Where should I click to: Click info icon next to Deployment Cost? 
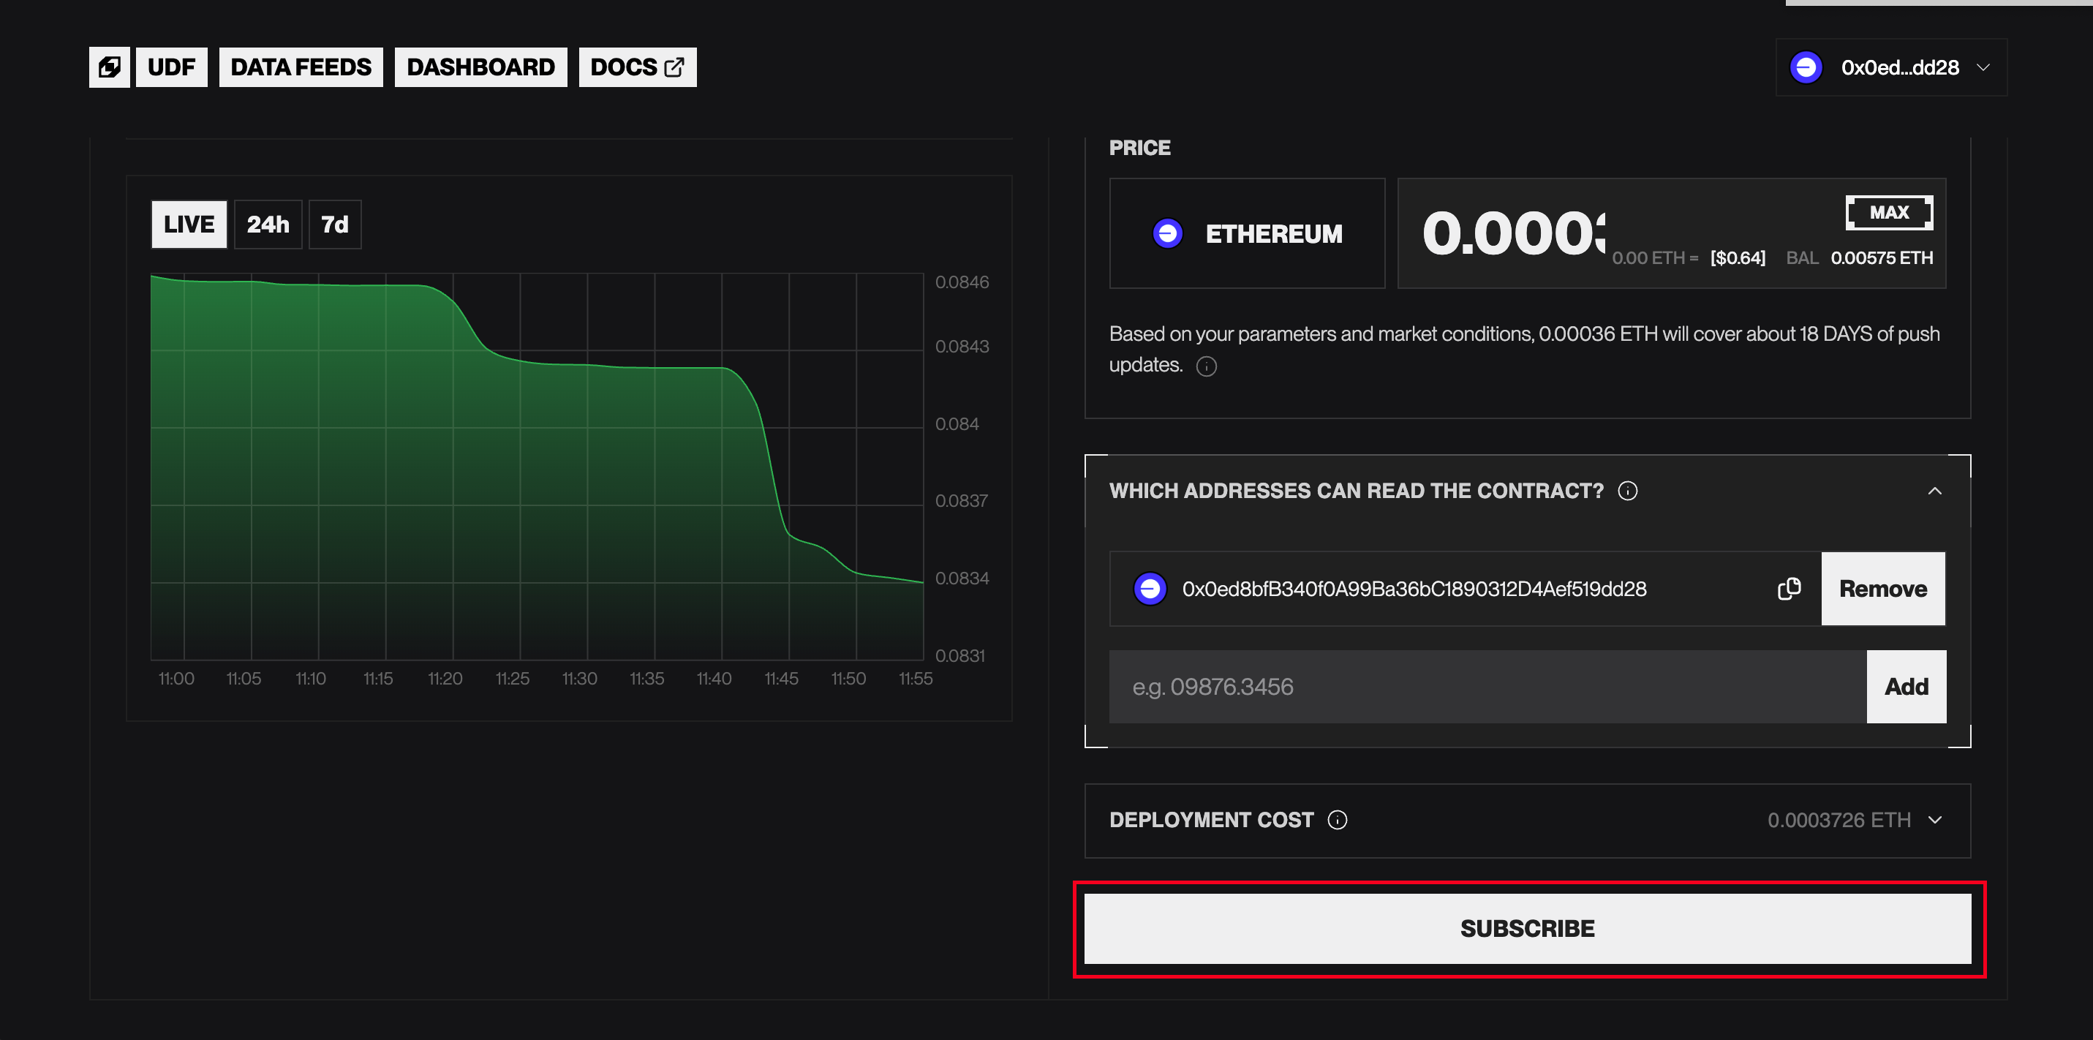pyautogui.click(x=1338, y=820)
